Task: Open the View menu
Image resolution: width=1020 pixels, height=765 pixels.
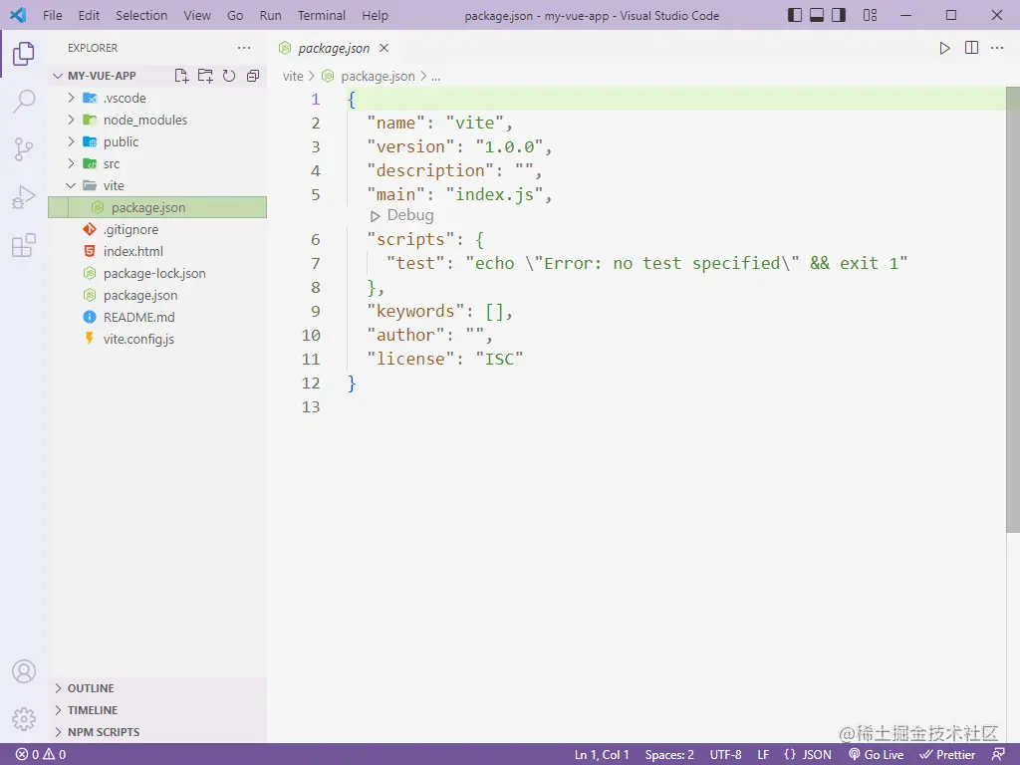Action: [197, 15]
